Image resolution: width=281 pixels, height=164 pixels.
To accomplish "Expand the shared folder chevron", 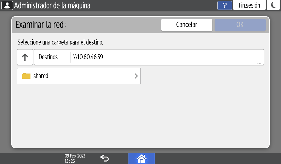I will pos(136,76).
